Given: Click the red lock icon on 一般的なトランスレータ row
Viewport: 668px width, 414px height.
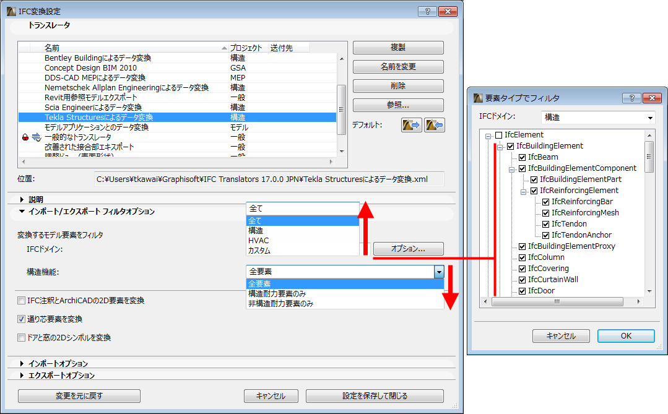Looking at the screenshot, I should click(x=25, y=137).
